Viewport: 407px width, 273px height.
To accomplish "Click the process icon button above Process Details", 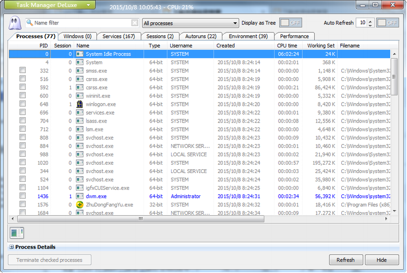I will [x=17, y=233].
